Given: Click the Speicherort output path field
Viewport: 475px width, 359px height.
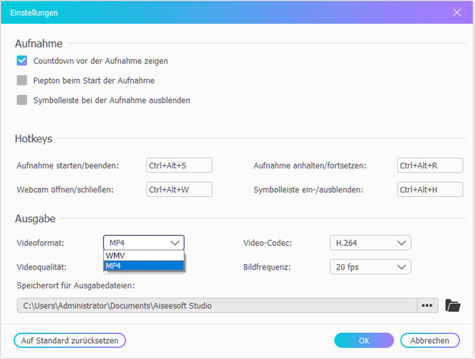Looking at the screenshot, I should (215, 305).
